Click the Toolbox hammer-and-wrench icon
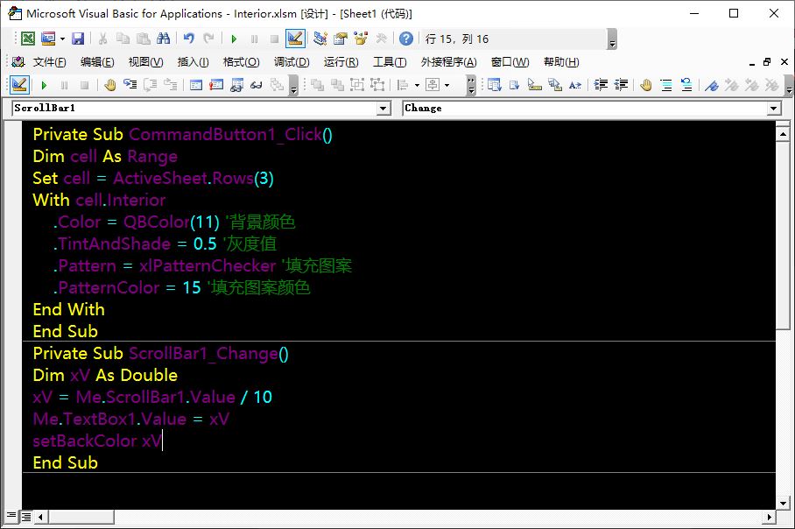The height and width of the screenshot is (529, 795). 381,39
